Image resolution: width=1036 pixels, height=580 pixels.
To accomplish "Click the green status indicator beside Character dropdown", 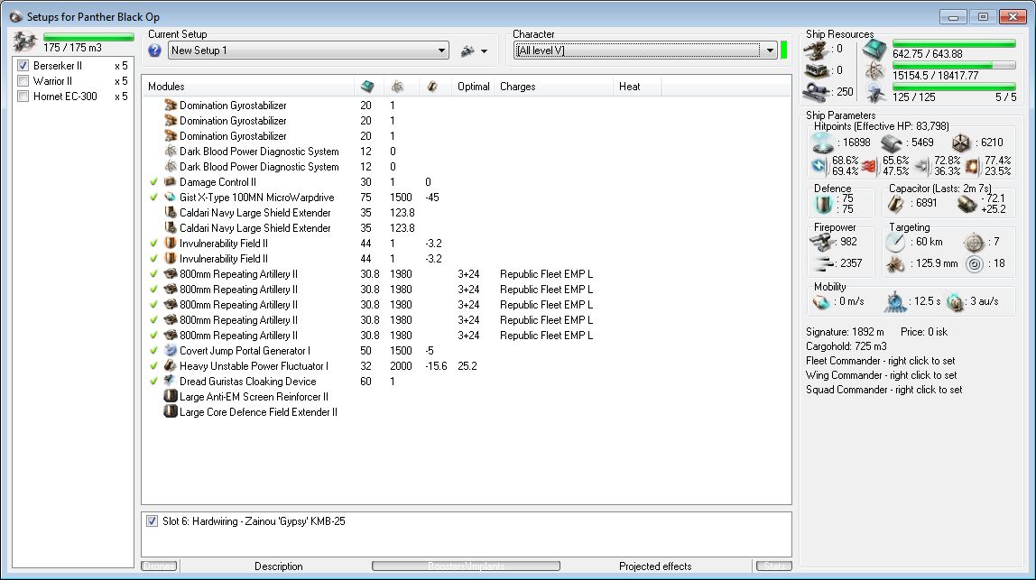I will pos(783,51).
